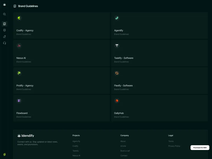The image size is (212, 159).
Task: Click Brand Guidelines subtitle under Taskify - Software
Action: (121, 62)
